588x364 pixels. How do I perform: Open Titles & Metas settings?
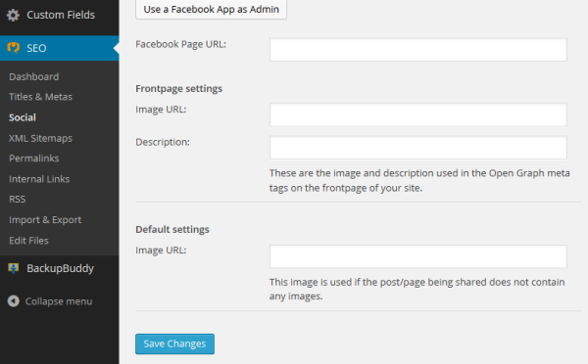tap(40, 97)
